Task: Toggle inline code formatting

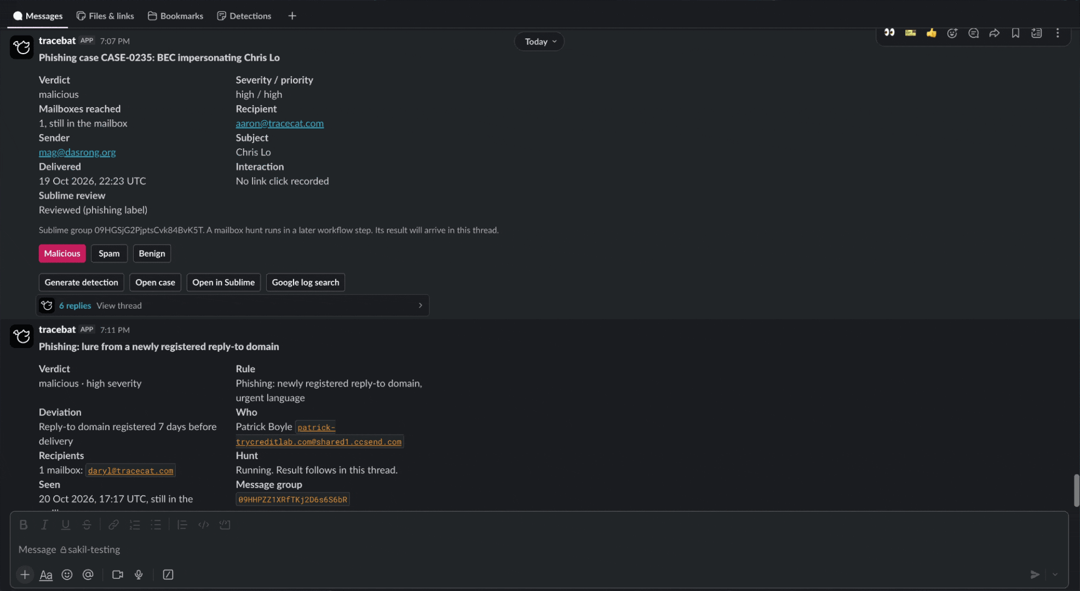Action: (203, 525)
